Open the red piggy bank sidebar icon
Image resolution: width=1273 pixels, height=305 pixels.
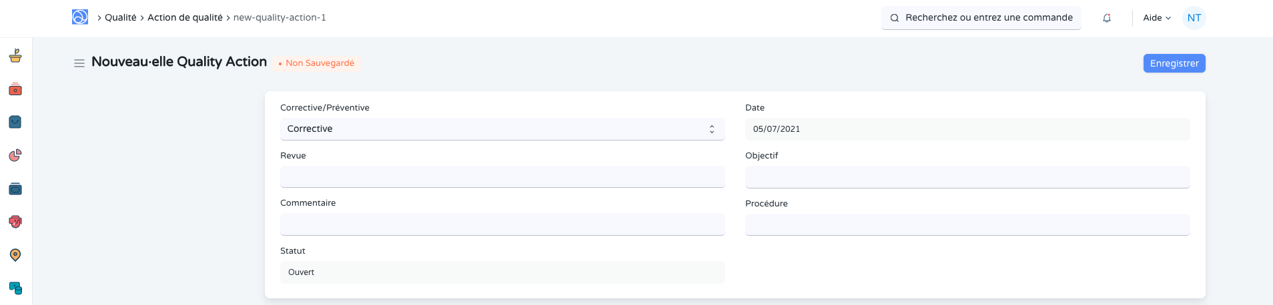15,222
